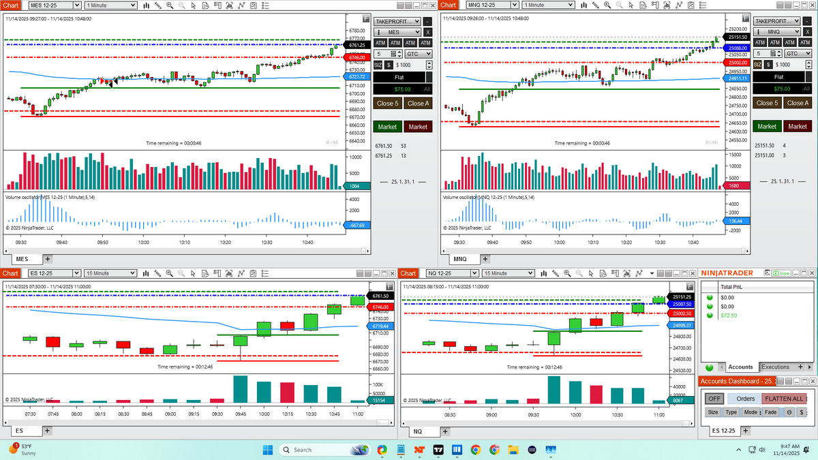818x460 pixels.
Task: Open data box icon in MES chart toolbar
Action: click(x=205, y=5)
